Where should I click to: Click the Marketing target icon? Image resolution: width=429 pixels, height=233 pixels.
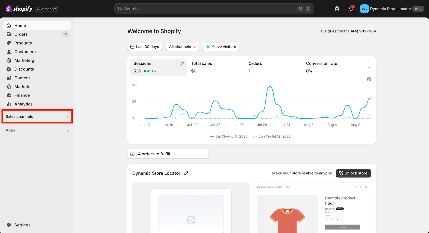[x=9, y=60]
